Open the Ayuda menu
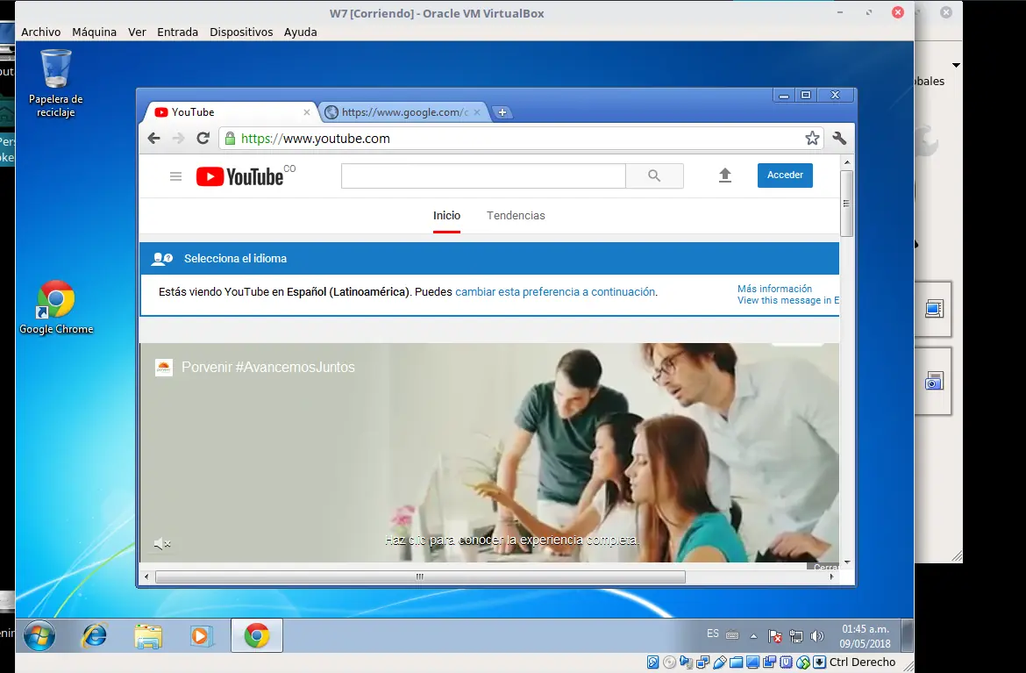Screen dimensions: 1026x673 [x=300, y=32]
